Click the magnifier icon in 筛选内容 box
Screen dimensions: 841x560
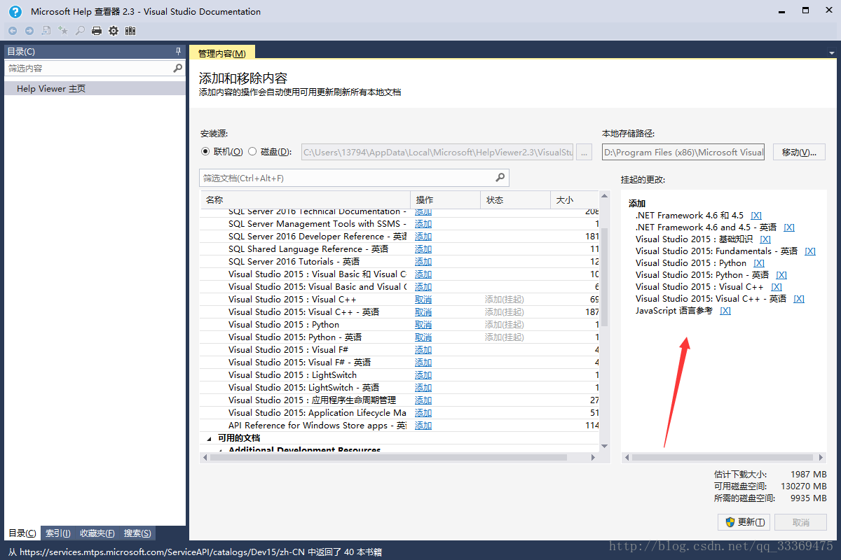click(177, 69)
